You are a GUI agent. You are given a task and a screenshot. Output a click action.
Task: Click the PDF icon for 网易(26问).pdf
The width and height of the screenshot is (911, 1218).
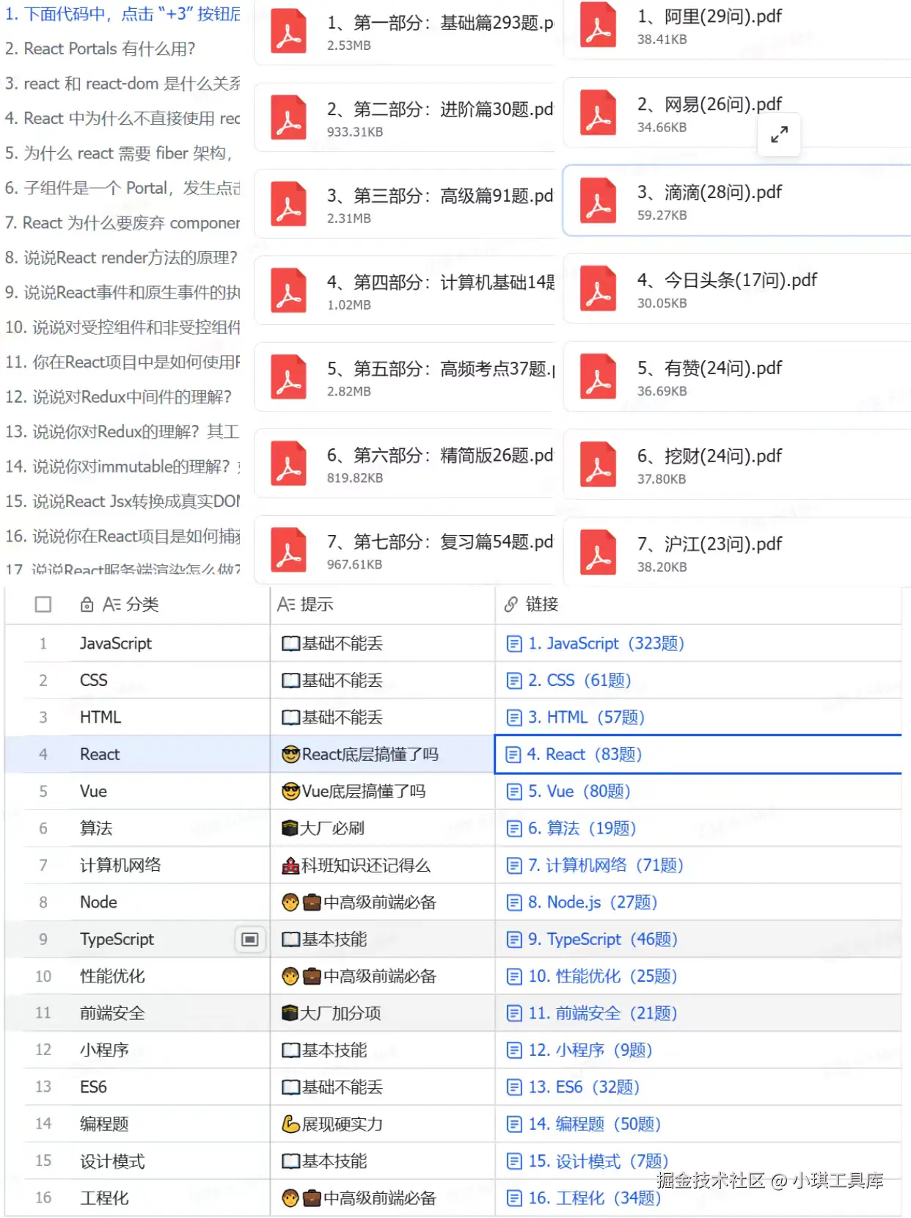point(598,113)
